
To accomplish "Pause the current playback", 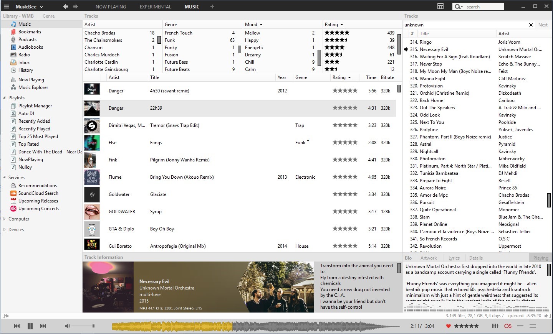I will point(30,326).
